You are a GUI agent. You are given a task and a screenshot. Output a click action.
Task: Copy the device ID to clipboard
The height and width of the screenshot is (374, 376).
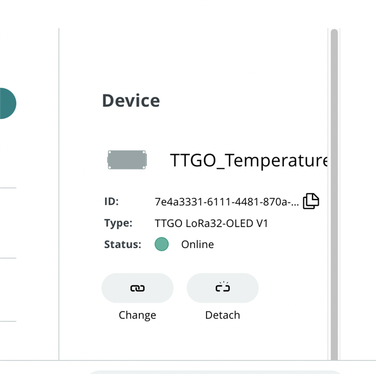pyautogui.click(x=310, y=201)
